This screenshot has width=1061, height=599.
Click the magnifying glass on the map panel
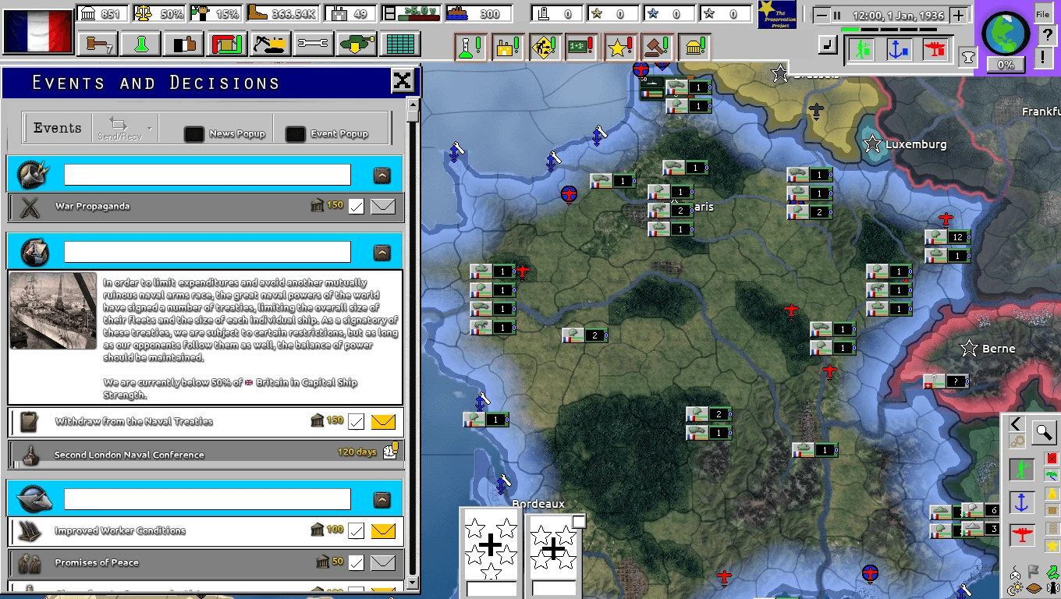pyautogui.click(x=1044, y=432)
